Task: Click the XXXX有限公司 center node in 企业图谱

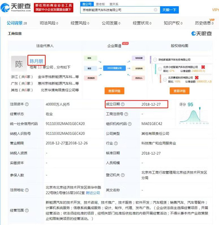Action: [114, 68]
